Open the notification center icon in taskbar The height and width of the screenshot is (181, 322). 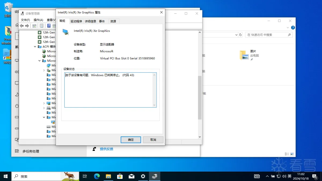pyautogui.click(x=314, y=176)
